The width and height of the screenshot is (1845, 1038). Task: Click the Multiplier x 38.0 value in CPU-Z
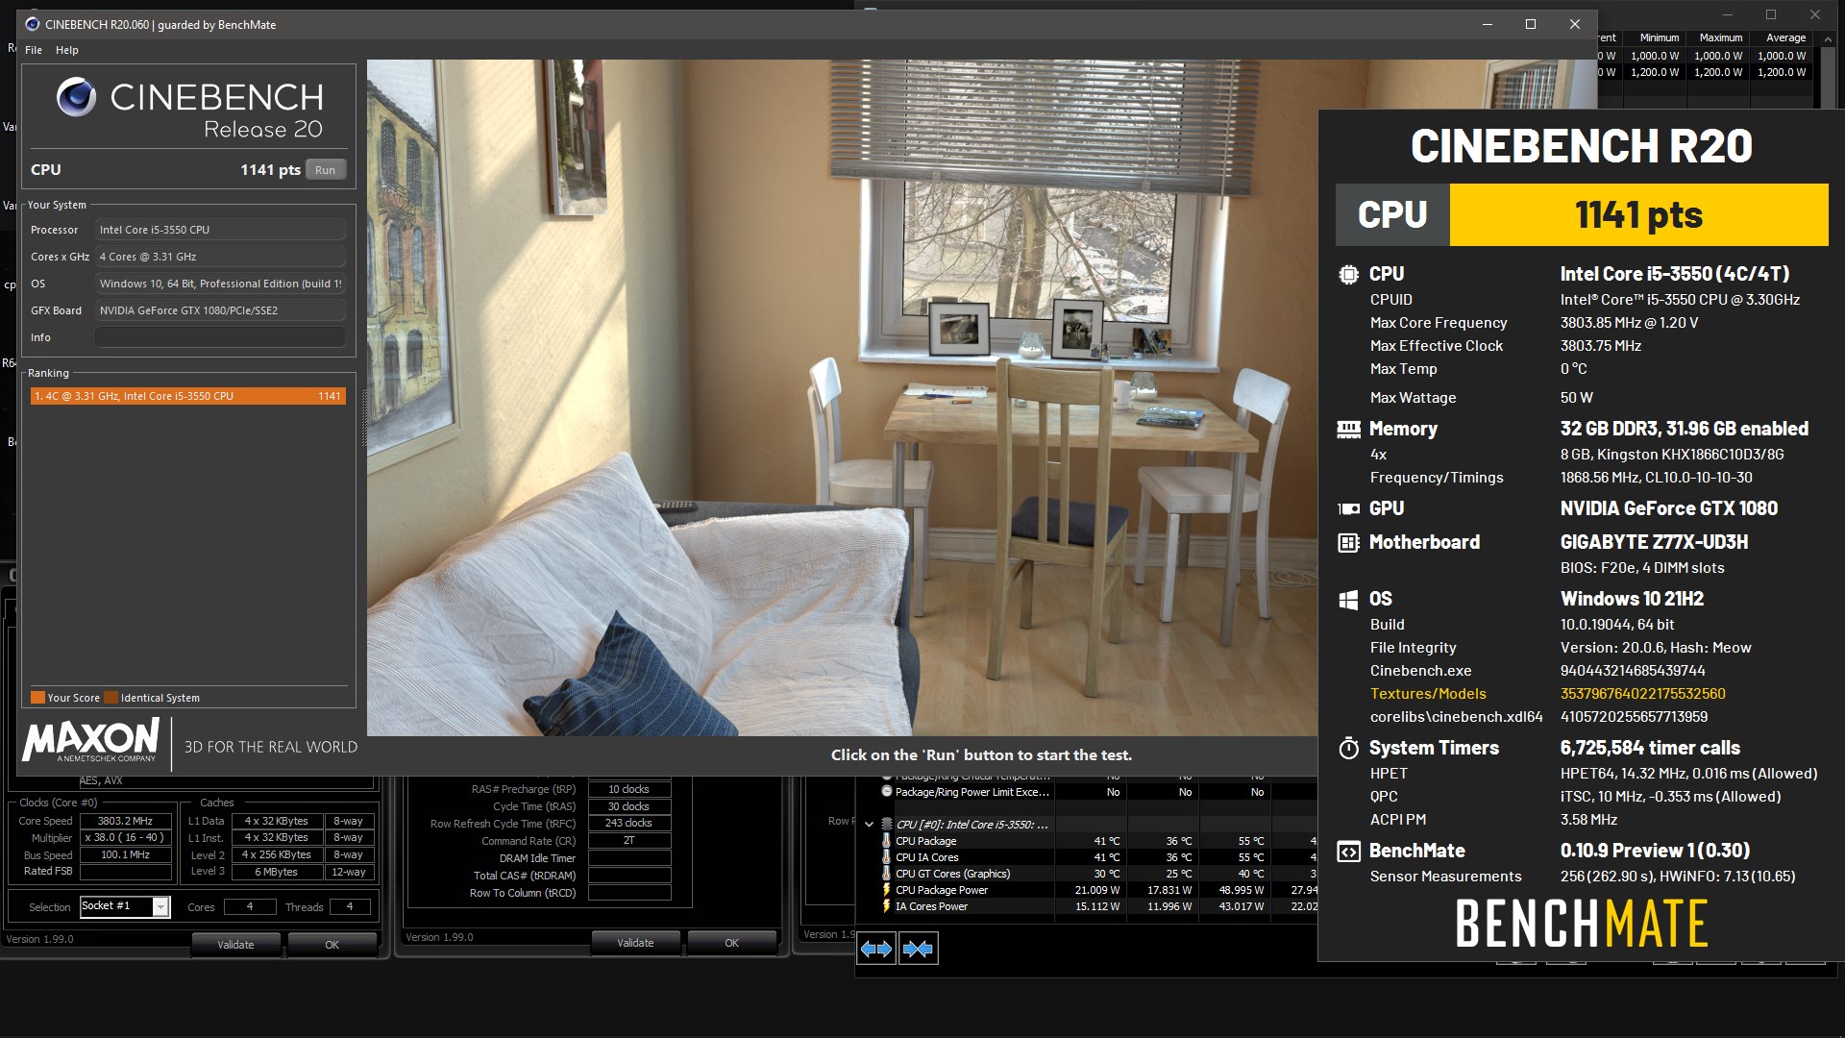pos(125,838)
